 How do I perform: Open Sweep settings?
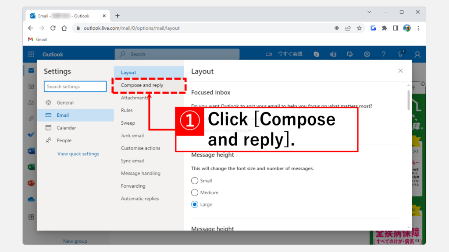pyautogui.click(x=149, y=123)
